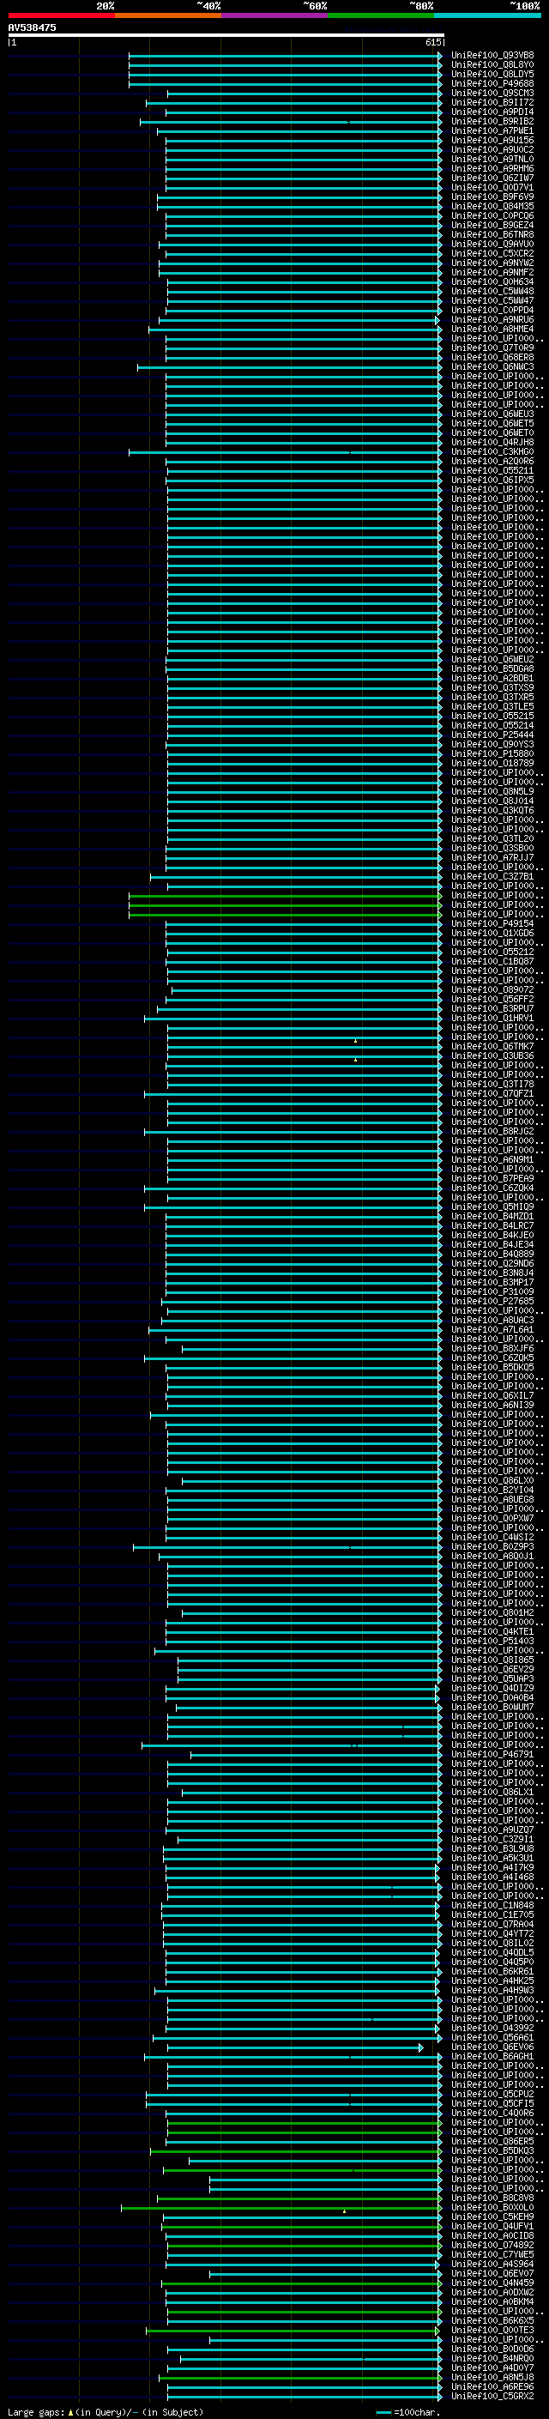549x2419 pixels.
Task: Select hit label UniRef100_P49688
Action: [x=492, y=83]
